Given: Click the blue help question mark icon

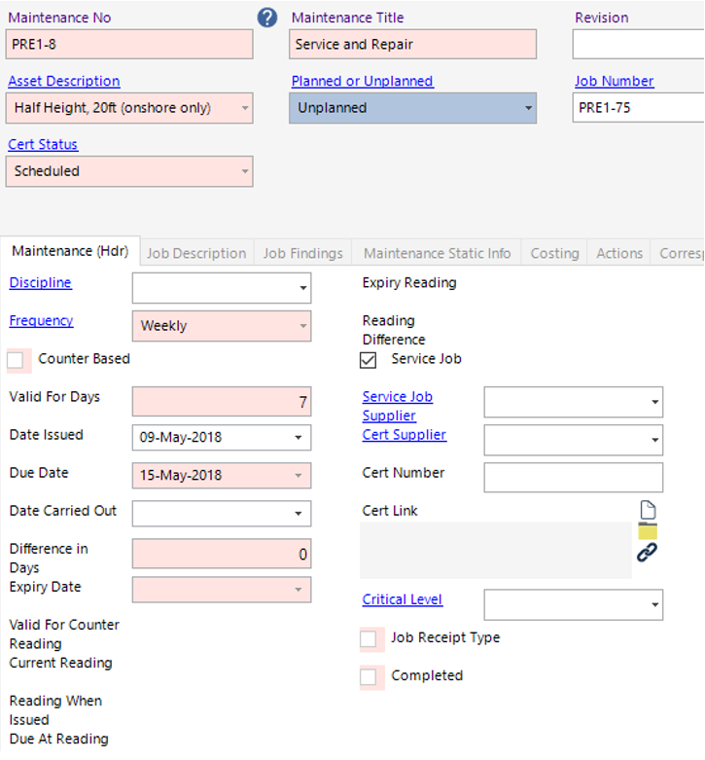Looking at the screenshot, I should (266, 18).
